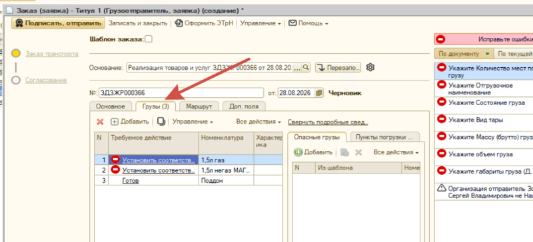Select the Согласование stage circle

click(15, 80)
